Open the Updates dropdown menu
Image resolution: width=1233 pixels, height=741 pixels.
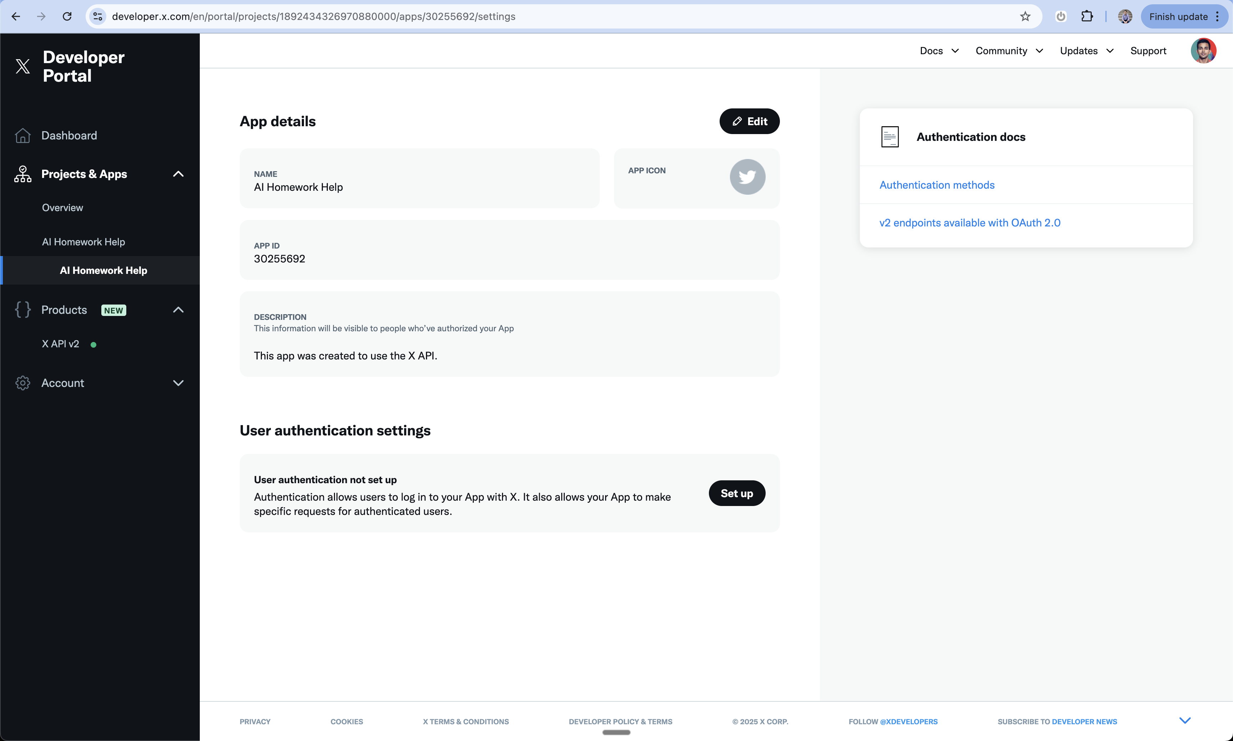click(1086, 51)
